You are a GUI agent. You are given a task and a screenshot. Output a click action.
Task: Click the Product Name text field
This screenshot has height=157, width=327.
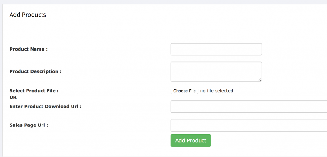pos(216,49)
